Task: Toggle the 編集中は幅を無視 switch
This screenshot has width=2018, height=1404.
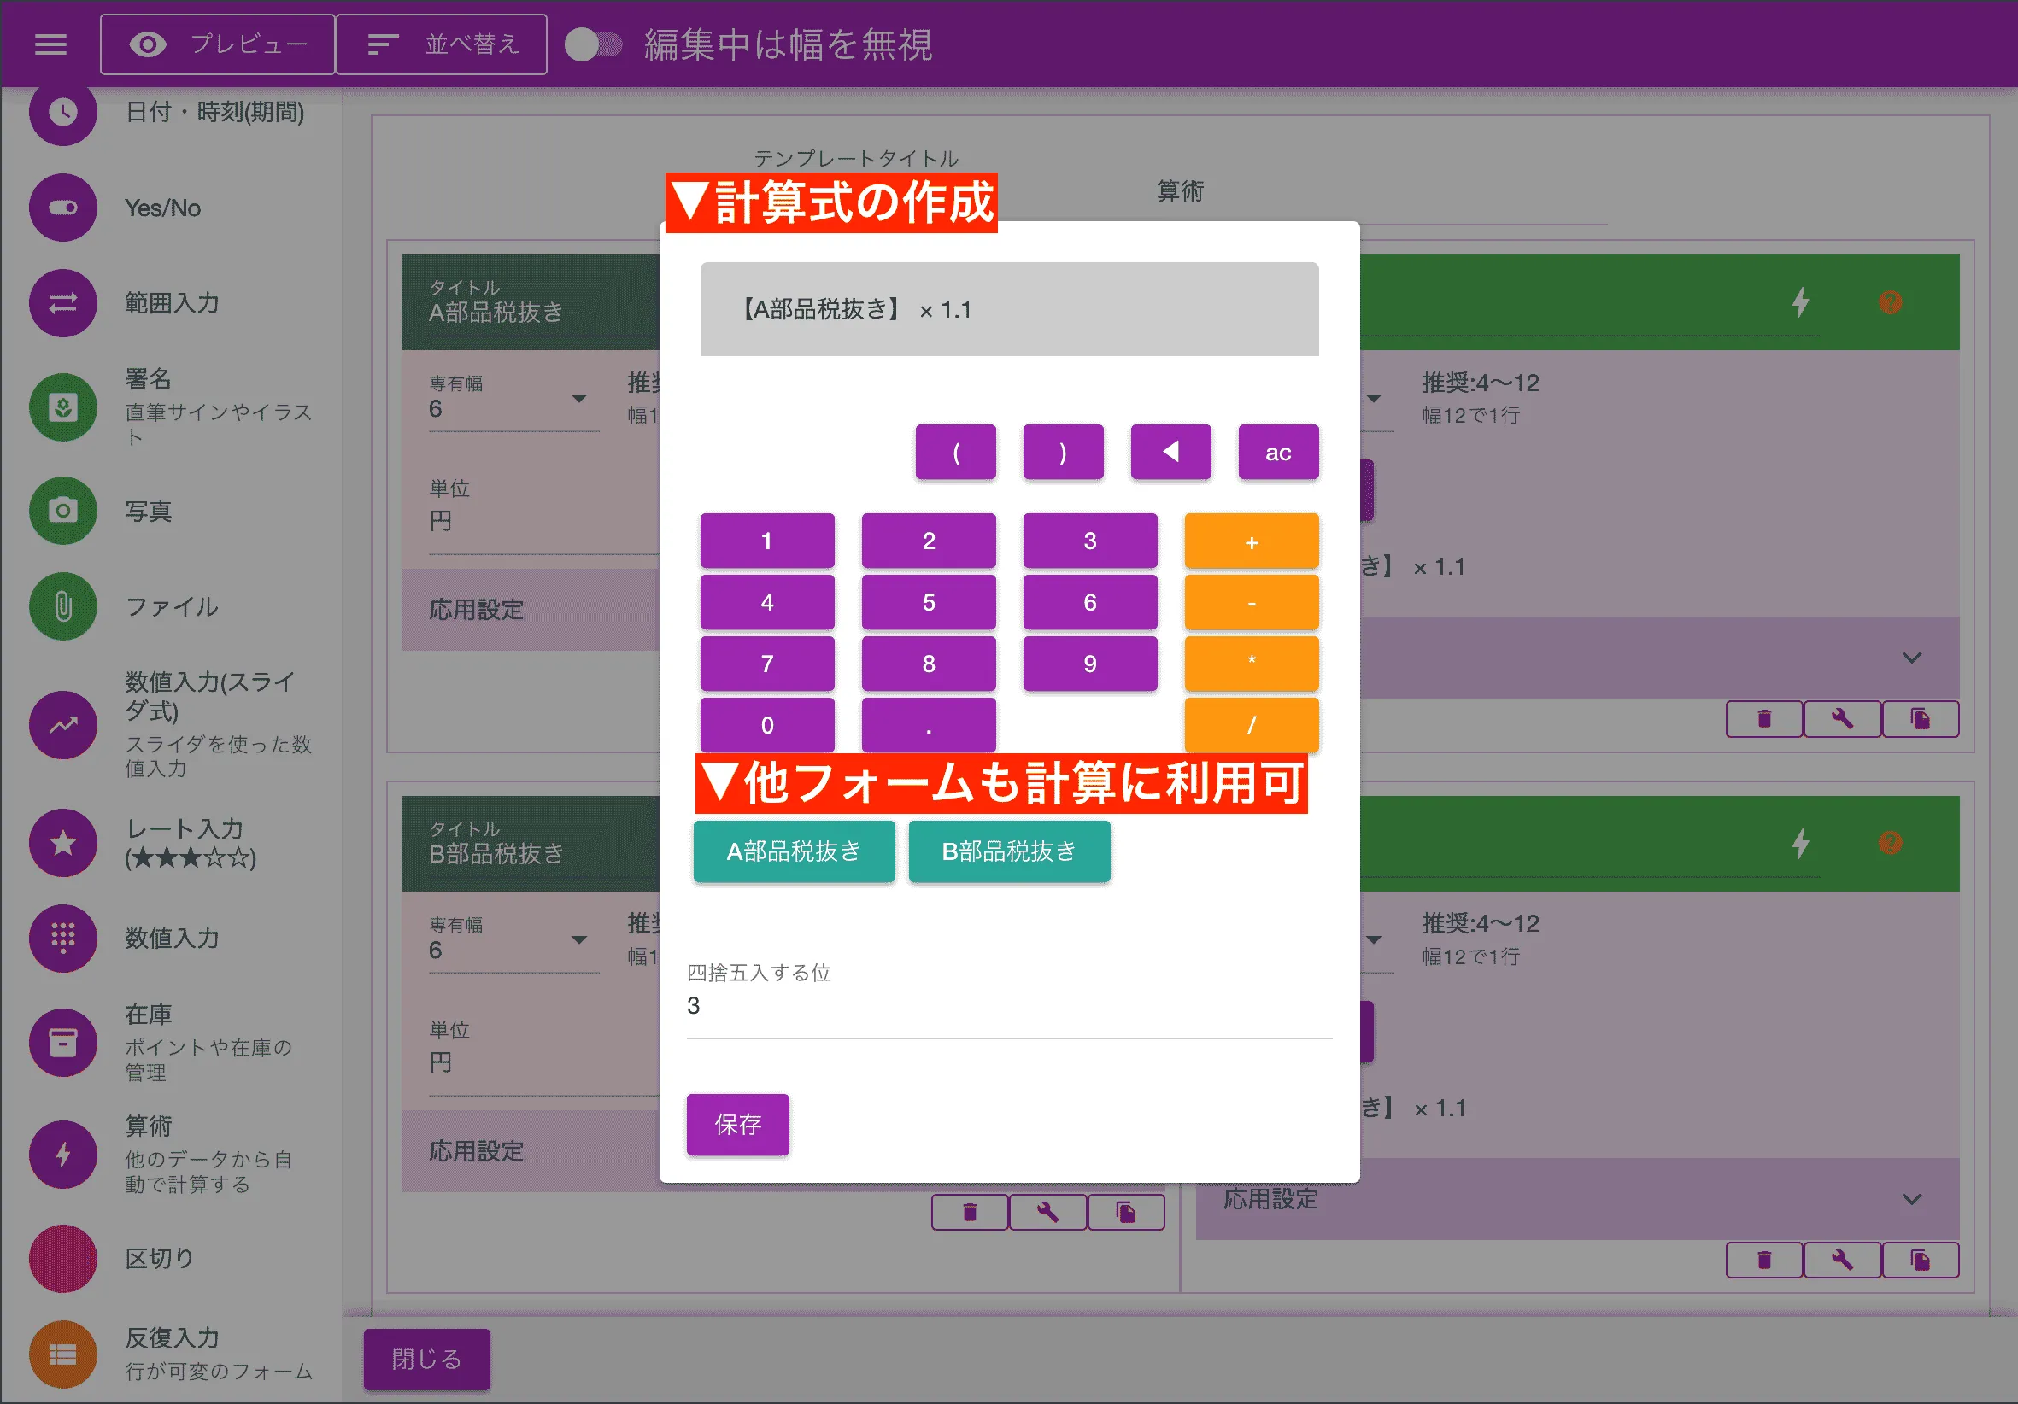Action: tap(592, 44)
